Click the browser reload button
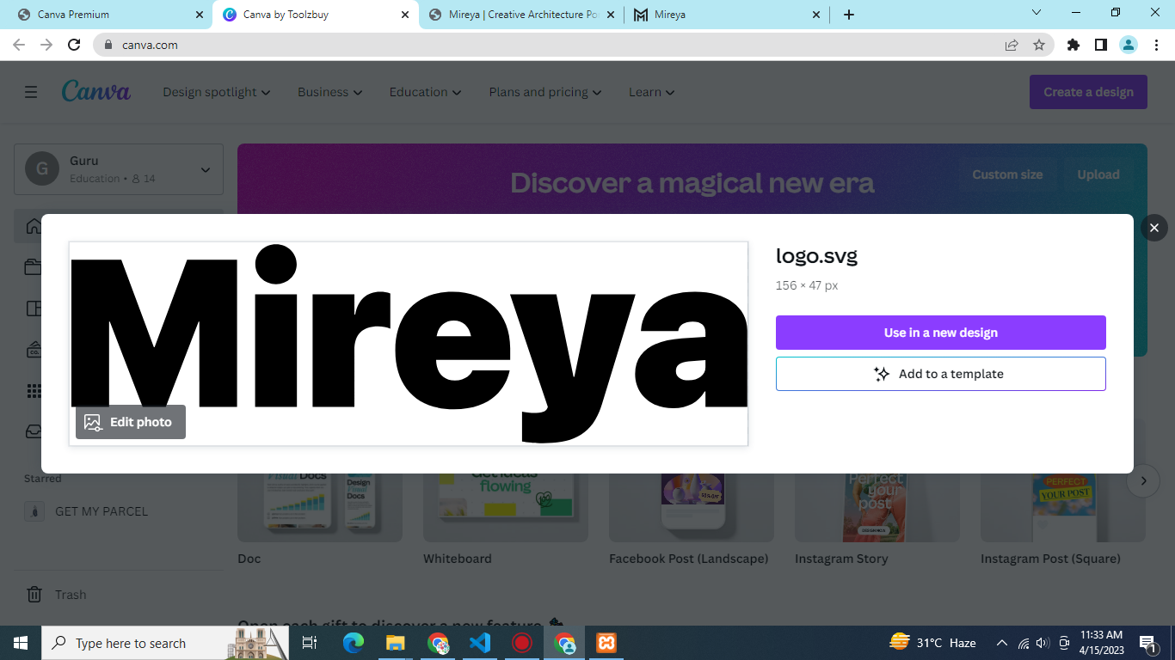This screenshot has width=1175, height=660. pos(74,45)
